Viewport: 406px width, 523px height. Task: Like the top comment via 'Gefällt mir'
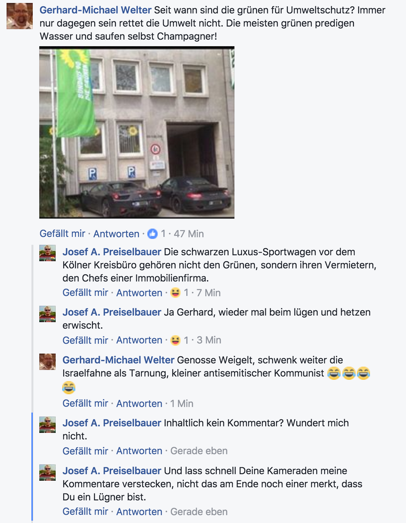point(62,234)
